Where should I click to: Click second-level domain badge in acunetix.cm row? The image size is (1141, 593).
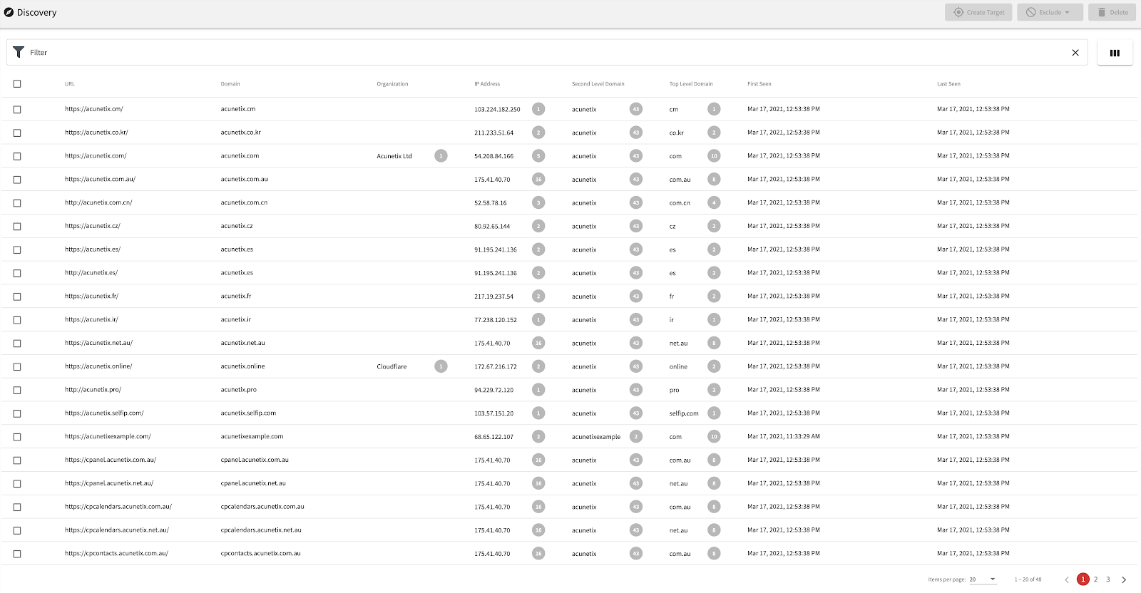click(x=636, y=109)
